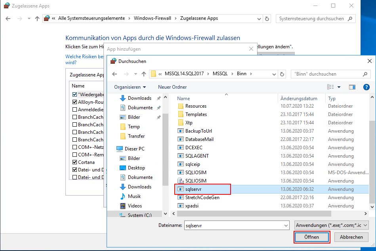This screenshot has height=251, width=376.
Task: Expand address dropdown in Zugelassene Apps window
Action: [x=259, y=19]
